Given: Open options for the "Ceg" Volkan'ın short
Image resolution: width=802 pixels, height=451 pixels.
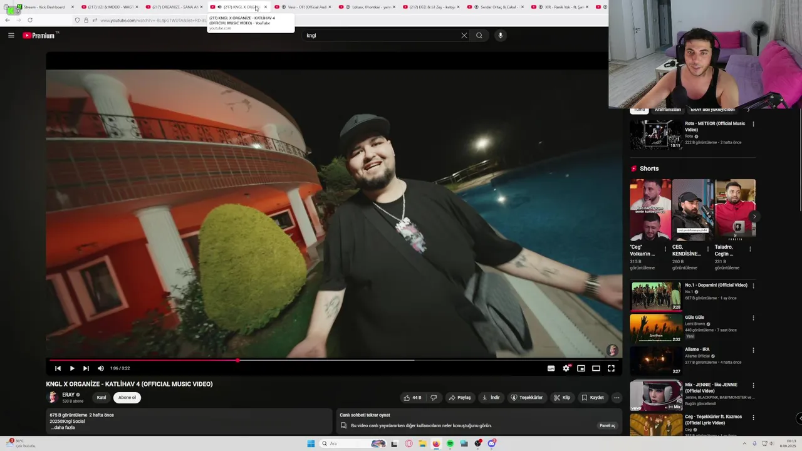Looking at the screenshot, I should (665, 249).
